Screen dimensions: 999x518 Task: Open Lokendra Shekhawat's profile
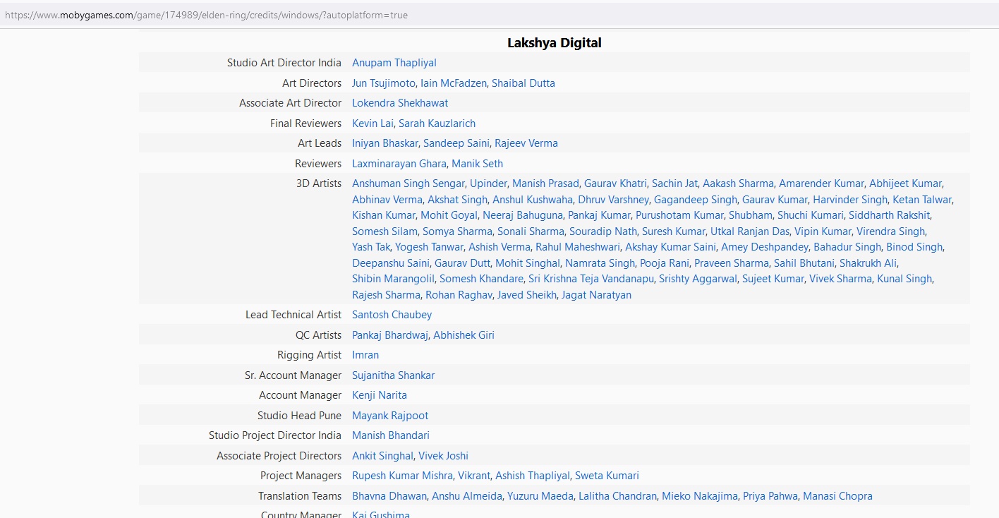tap(400, 103)
